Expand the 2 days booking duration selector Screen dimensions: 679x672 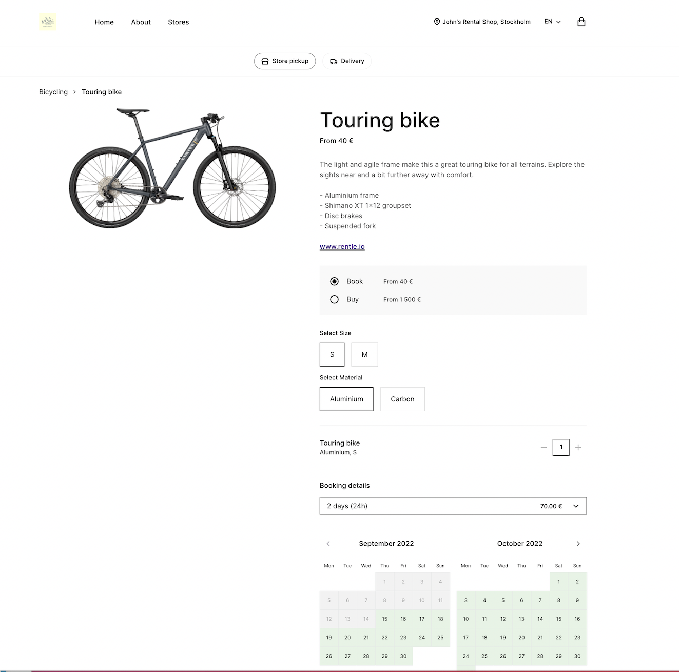[453, 506]
